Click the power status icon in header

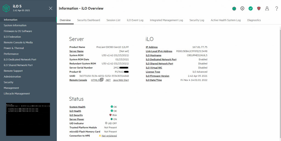(234, 9)
